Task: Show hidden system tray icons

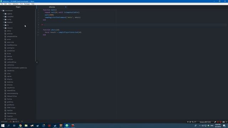Action: (200, 126)
